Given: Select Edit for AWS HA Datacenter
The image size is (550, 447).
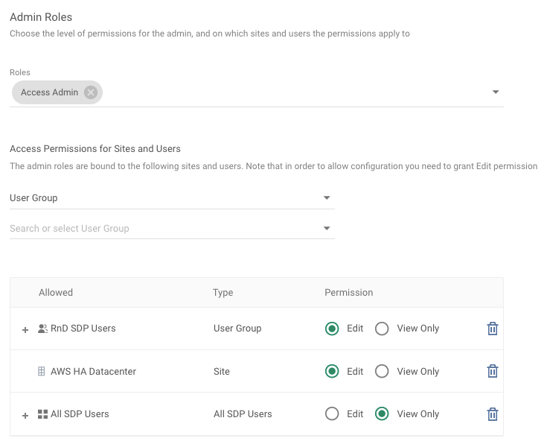Looking at the screenshot, I should pos(332,371).
